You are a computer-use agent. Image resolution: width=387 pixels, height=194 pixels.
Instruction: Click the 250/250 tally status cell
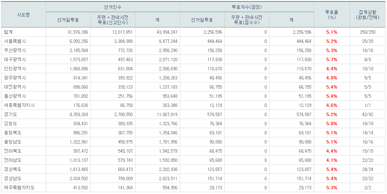coord(367,32)
